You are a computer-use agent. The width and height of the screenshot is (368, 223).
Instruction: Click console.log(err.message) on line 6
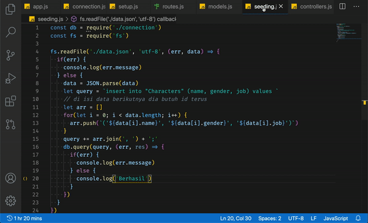[x=102, y=67]
